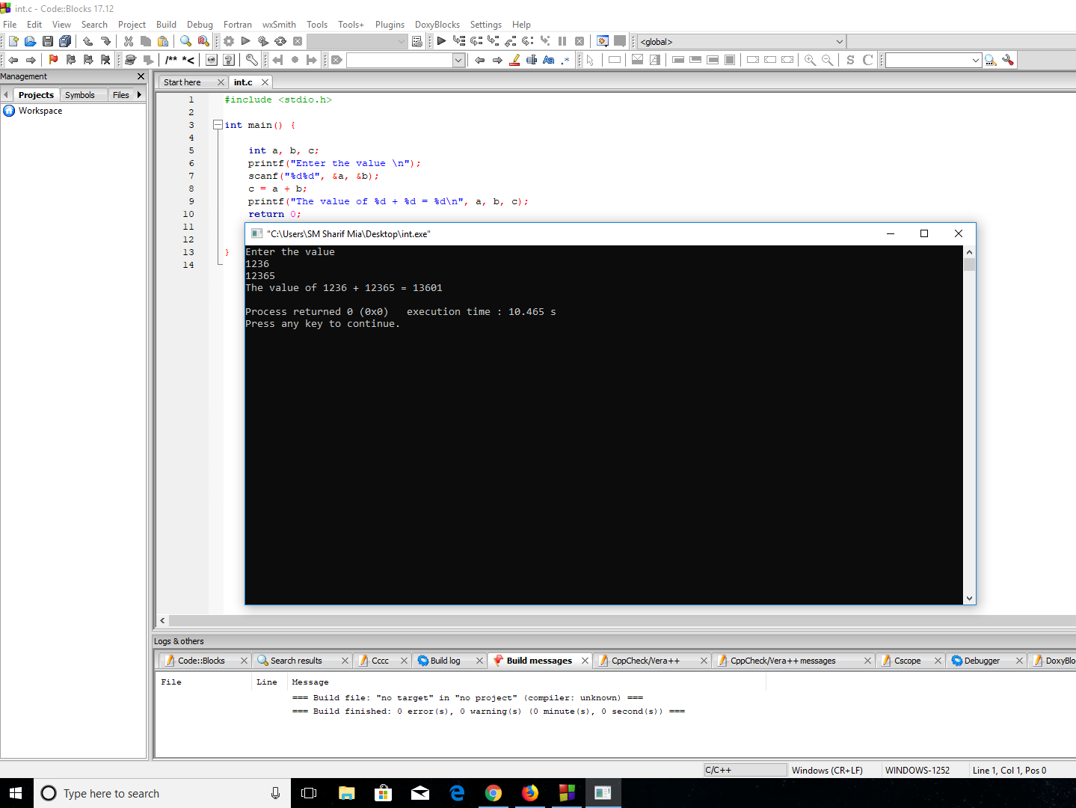1076x808 pixels.
Task: Toggle a bookmark with the red flag icon
Action: point(53,60)
